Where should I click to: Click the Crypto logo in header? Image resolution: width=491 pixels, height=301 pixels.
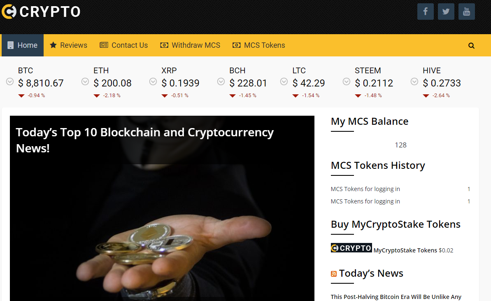pos(41,12)
